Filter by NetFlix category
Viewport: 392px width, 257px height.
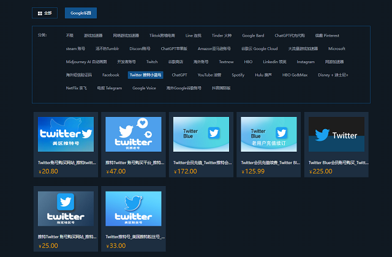coord(76,88)
